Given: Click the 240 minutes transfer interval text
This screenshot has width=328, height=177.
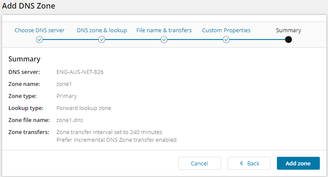Looking at the screenshot, I should [109, 132].
